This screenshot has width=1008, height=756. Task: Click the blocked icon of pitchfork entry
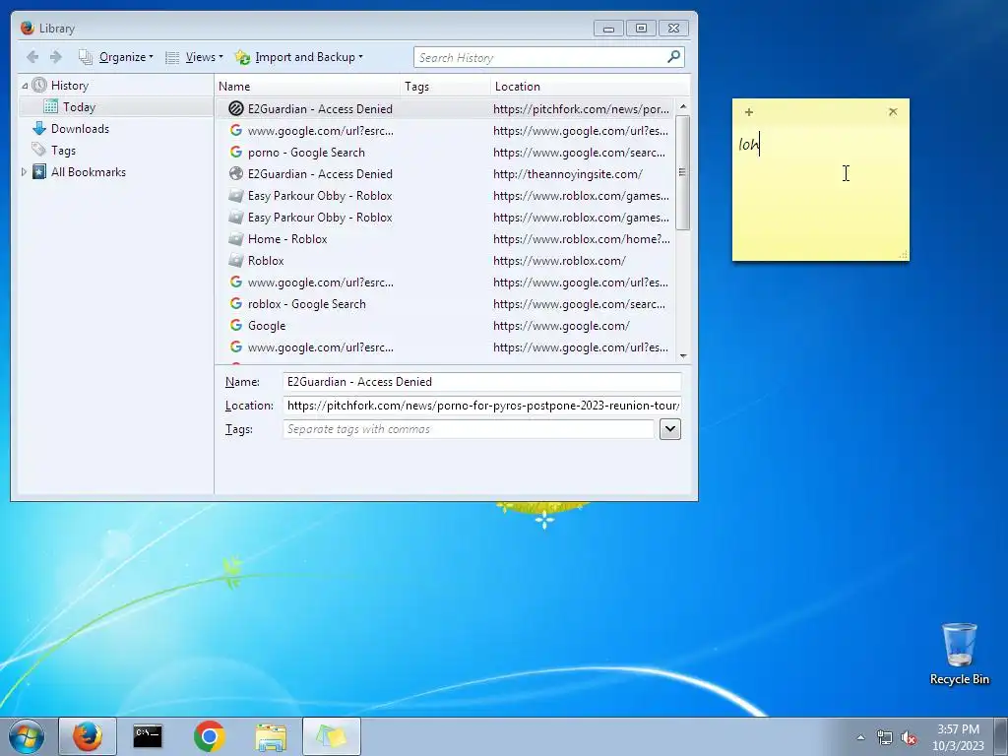point(236,108)
